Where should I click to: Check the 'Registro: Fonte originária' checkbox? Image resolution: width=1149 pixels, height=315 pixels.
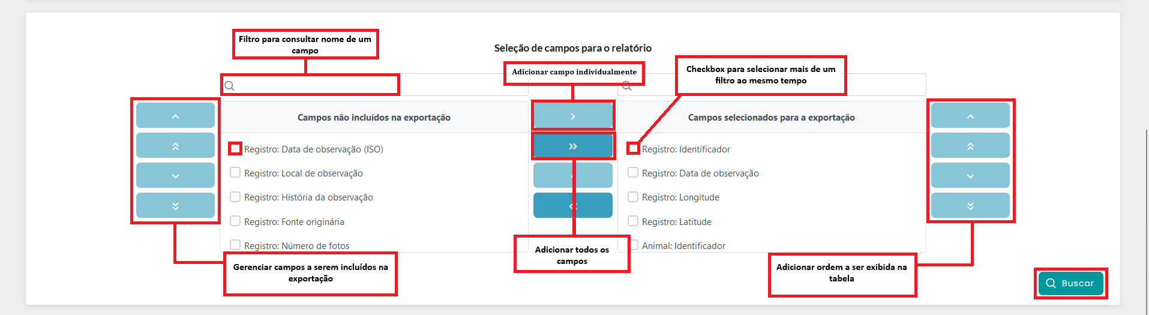click(x=235, y=221)
